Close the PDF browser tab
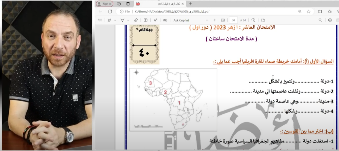Screen dimensions: 339x151 click(x=182, y=4)
